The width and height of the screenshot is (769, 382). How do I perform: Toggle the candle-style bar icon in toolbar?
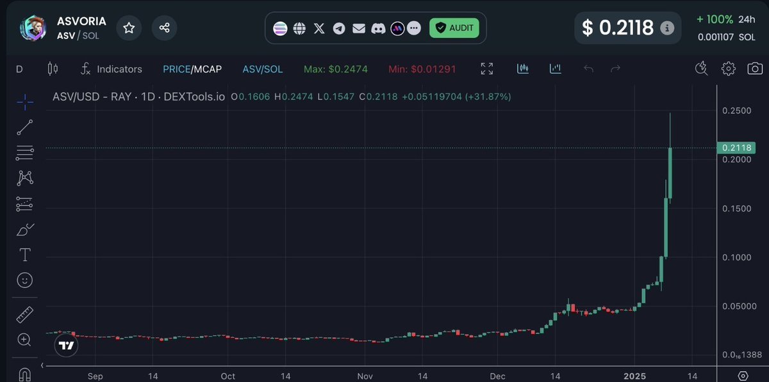tap(523, 68)
